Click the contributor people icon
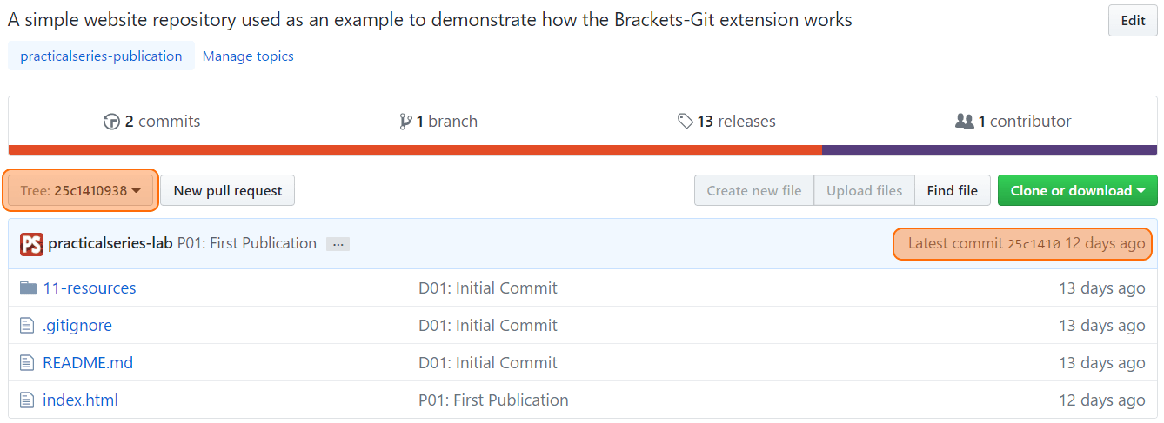Image resolution: width=1164 pixels, height=423 pixels. [964, 122]
